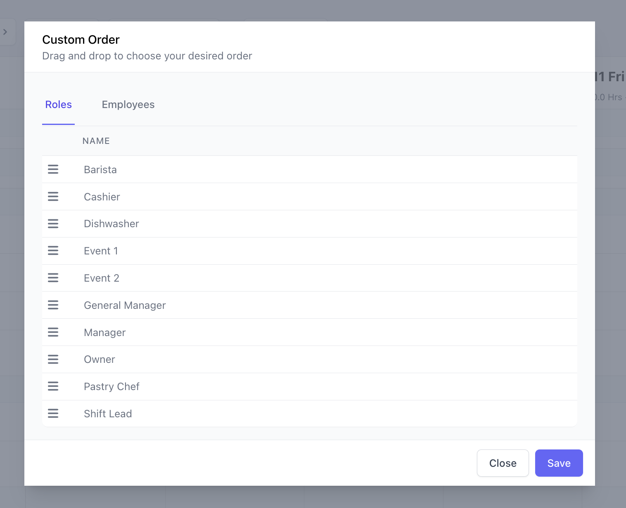Click the drag handle beside Manager
The height and width of the screenshot is (508, 626).
pyautogui.click(x=53, y=332)
